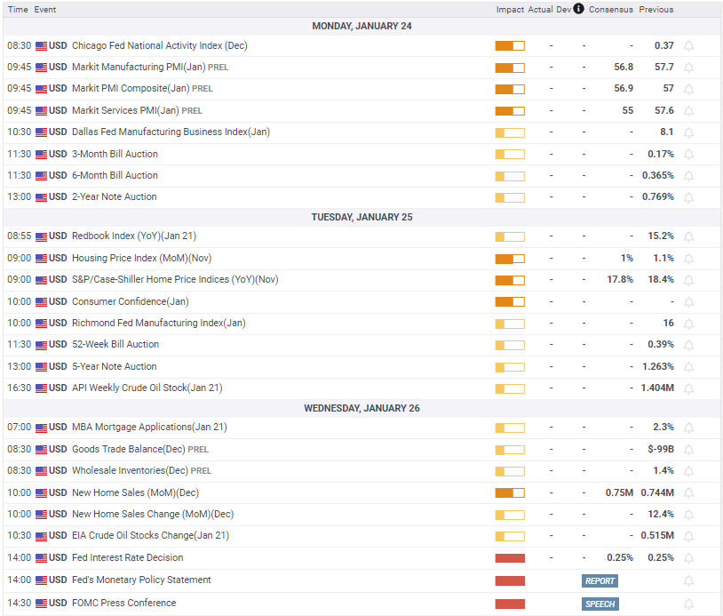Open the SPEECH badge for FOMC Press Conference
This screenshot has height=616, width=723.
point(600,604)
